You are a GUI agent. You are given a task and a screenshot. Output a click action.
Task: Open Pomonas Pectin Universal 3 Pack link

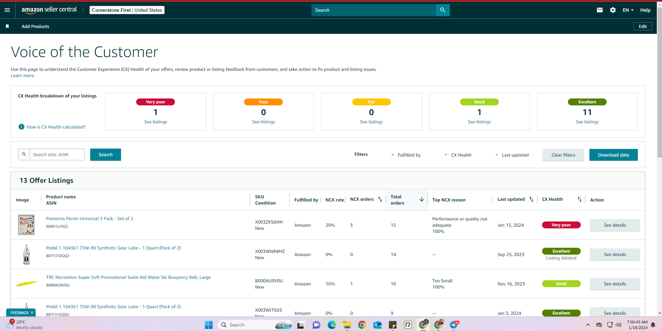click(x=90, y=218)
